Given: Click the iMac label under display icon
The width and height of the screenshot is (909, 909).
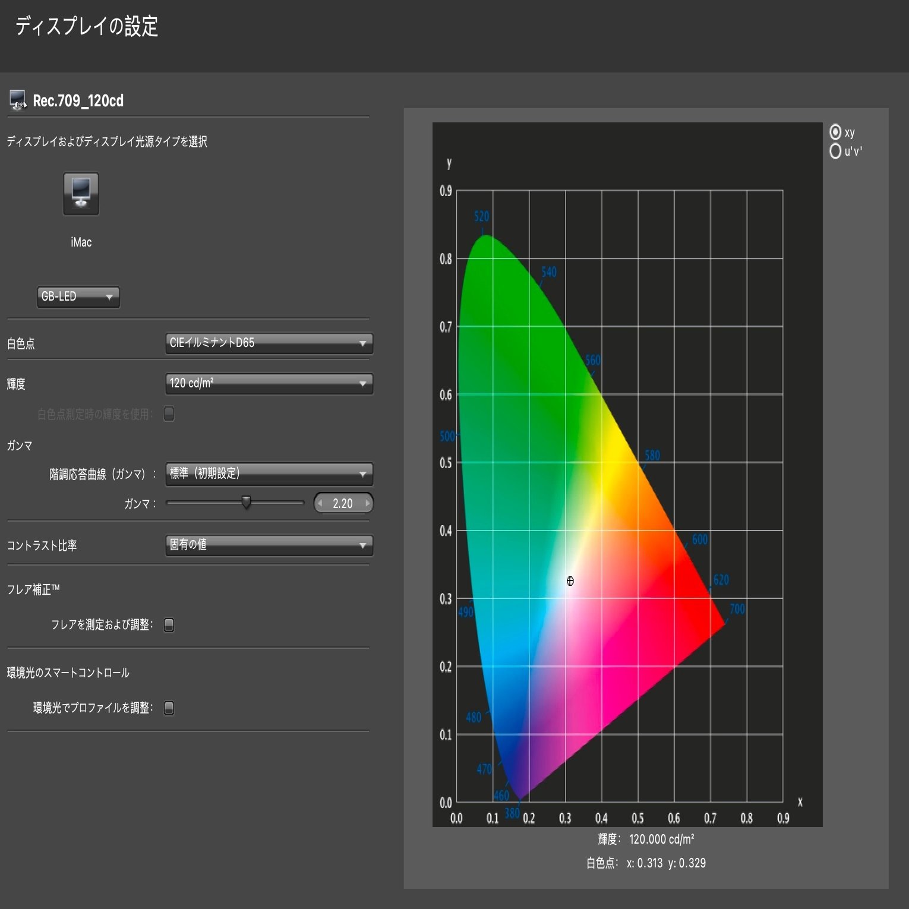Looking at the screenshot, I should tap(81, 242).
